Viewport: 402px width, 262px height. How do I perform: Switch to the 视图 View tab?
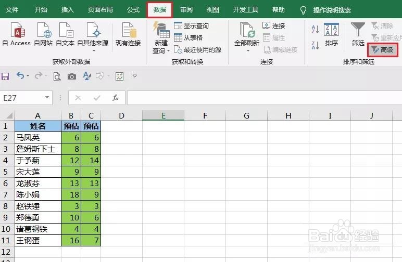213,10
